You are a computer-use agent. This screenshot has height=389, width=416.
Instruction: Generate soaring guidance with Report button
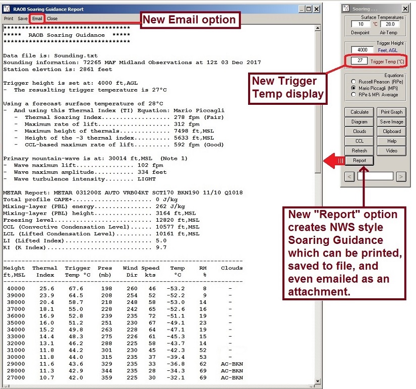click(x=359, y=160)
